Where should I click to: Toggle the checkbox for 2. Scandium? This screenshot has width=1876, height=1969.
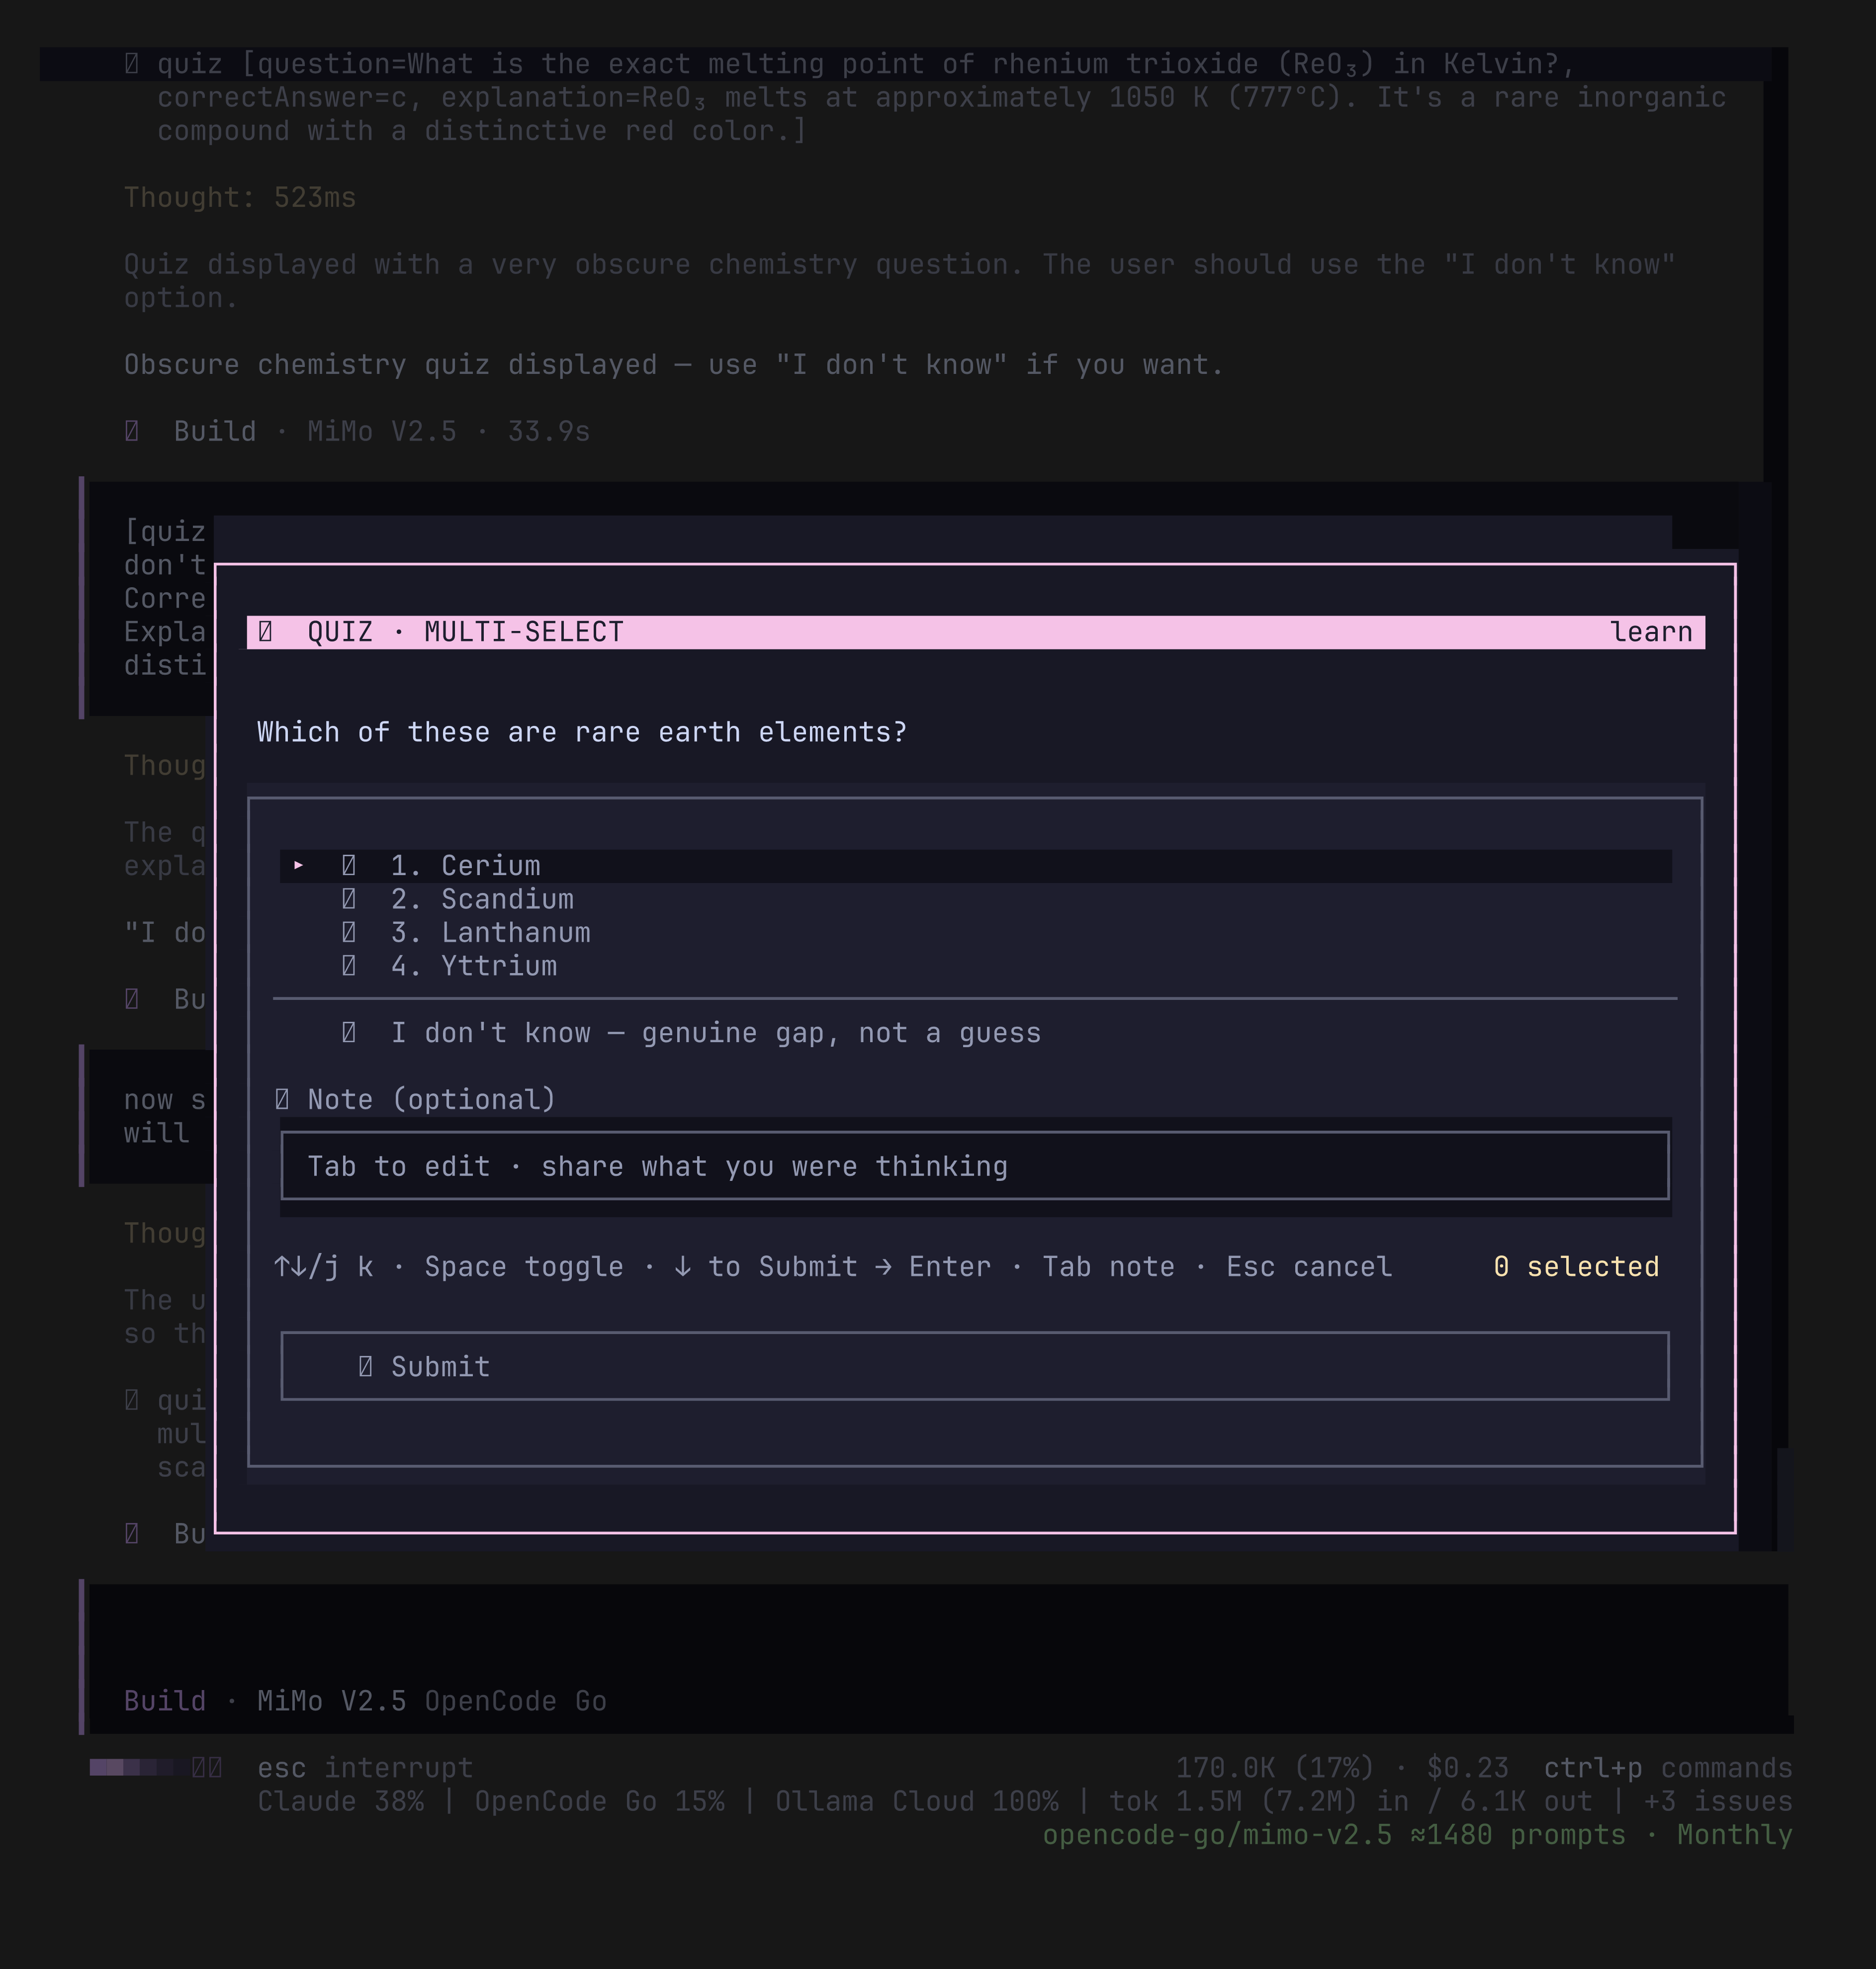click(348, 899)
